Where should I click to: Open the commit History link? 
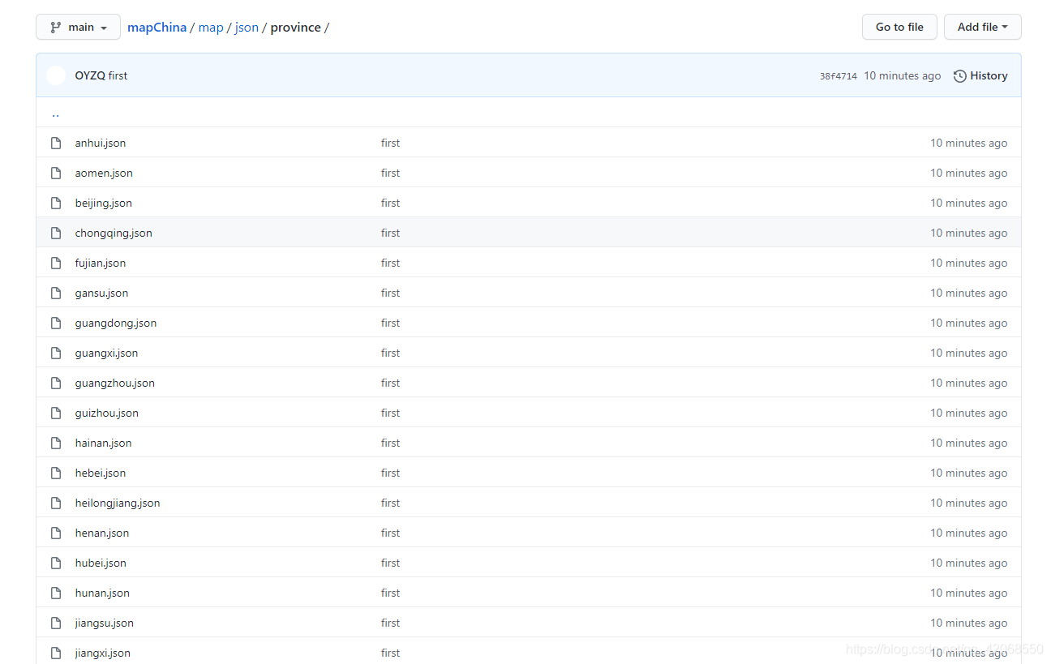tap(980, 75)
